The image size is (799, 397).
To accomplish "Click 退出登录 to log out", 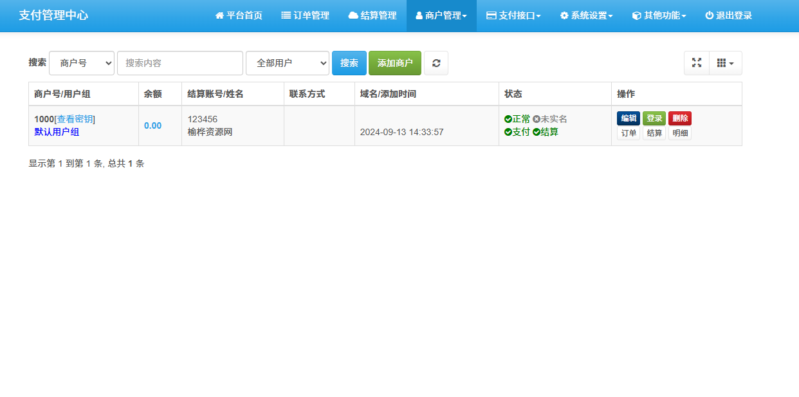I will click(729, 15).
